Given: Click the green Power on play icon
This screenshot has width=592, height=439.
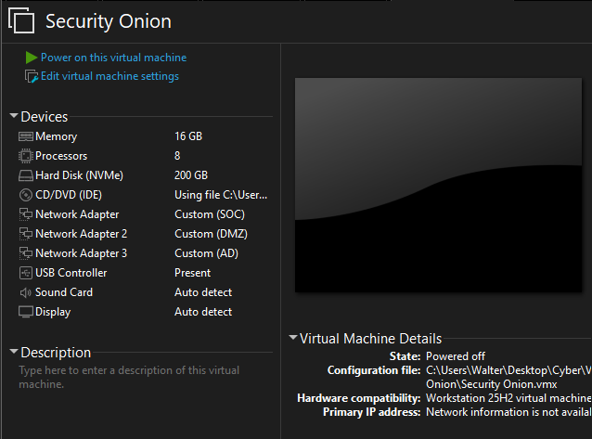Looking at the screenshot, I should (x=32, y=58).
